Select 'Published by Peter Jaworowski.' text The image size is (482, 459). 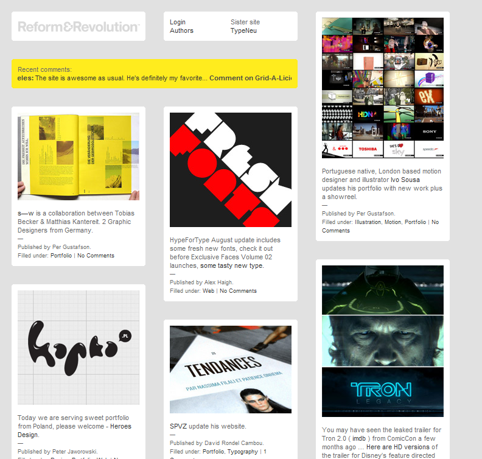(x=57, y=452)
